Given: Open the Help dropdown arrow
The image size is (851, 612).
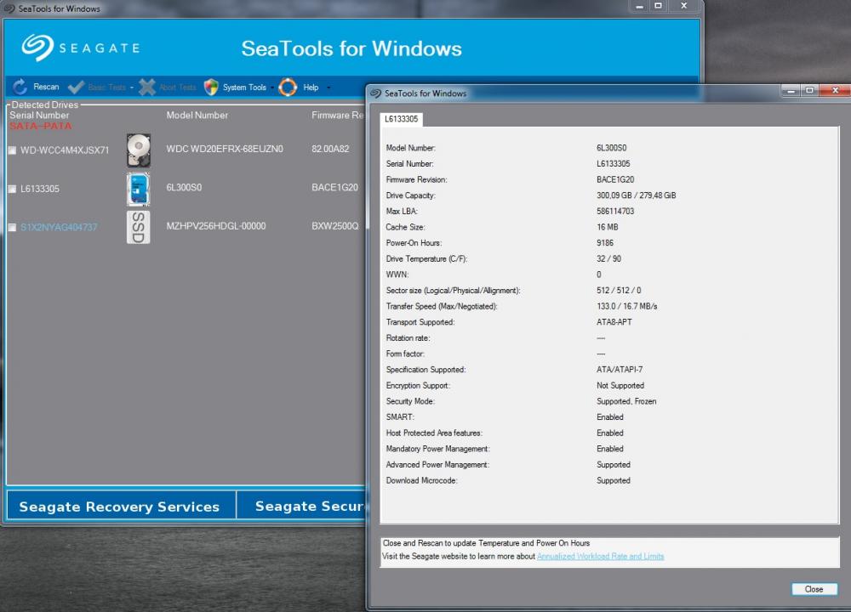Looking at the screenshot, I should 328,88.
